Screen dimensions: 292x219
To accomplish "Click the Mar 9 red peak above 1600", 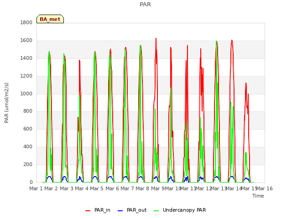I will click(156, 39).
